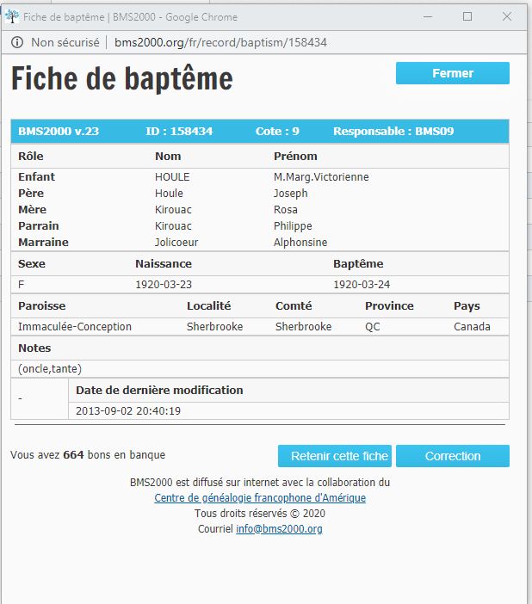The width and height of the screenshot is (532, 604).
Task: Click the Marraine role label
Action: (x=43, y=243)
